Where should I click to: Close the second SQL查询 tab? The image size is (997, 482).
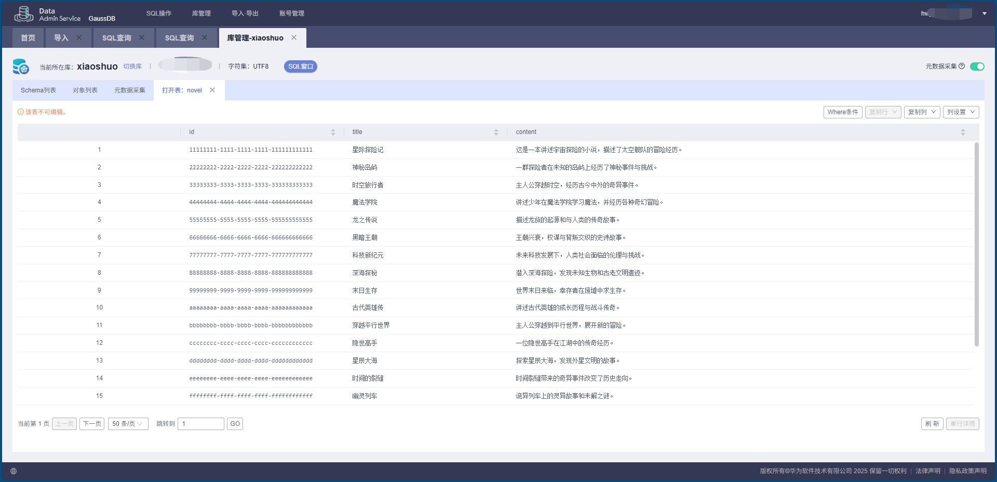point(205,37)
